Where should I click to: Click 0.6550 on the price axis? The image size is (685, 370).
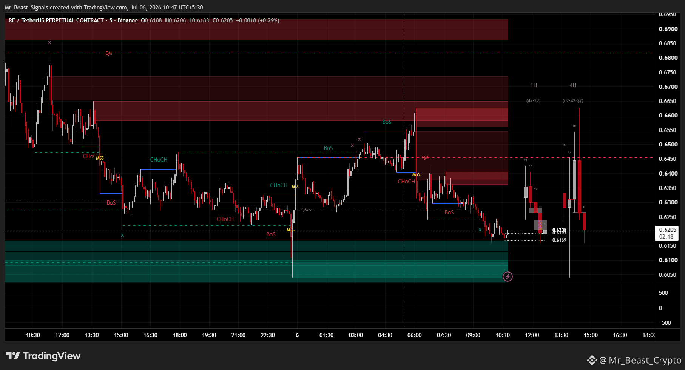667,130
